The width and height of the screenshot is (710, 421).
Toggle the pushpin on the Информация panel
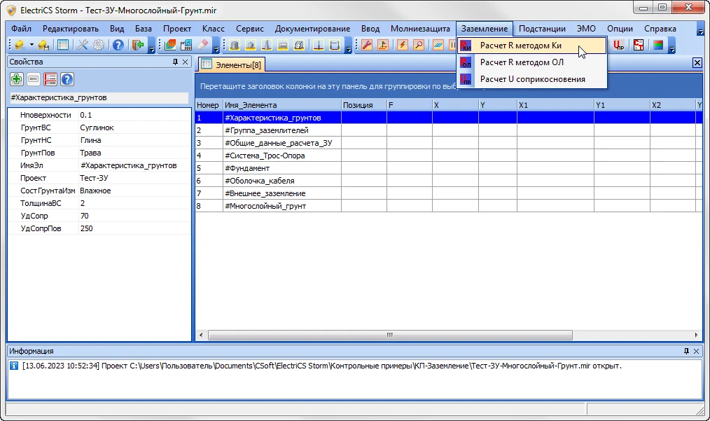point(686,351)
